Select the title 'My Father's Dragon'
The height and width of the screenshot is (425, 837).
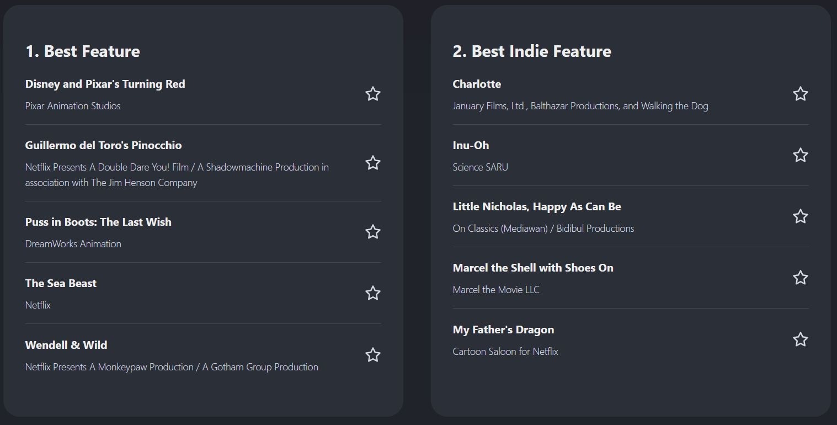pos(503,330)
